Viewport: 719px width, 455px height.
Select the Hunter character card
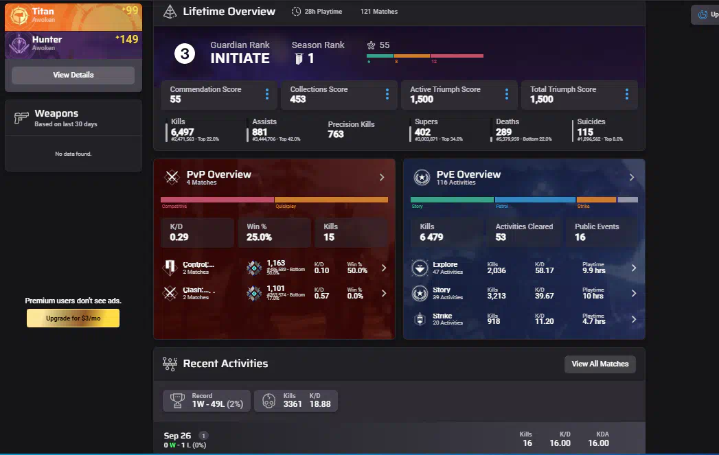point(73,45)
